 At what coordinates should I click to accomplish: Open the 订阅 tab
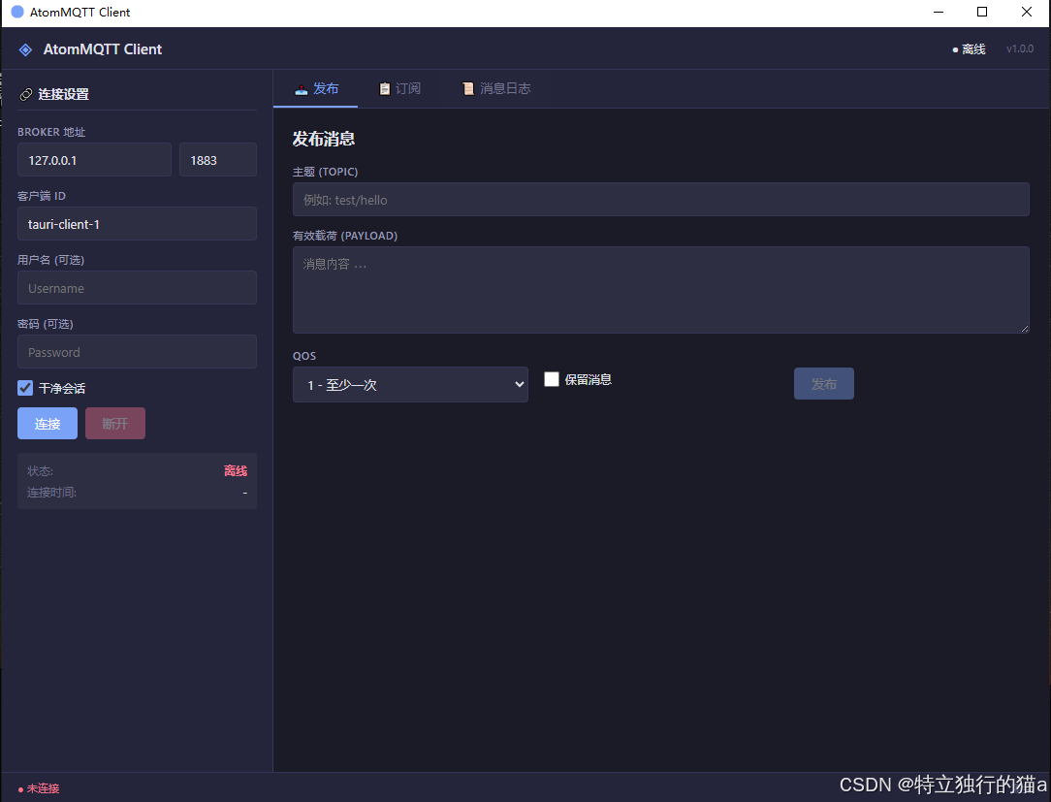tap(400, 88)
